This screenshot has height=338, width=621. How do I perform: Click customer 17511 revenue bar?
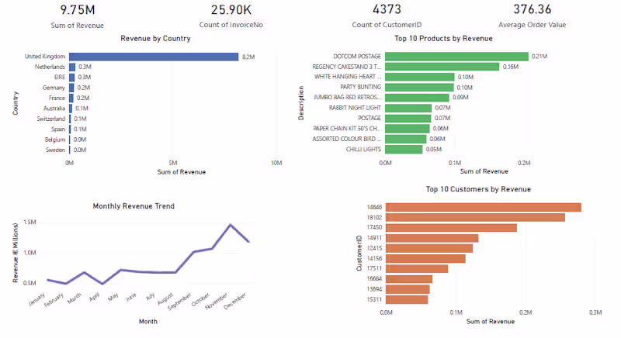pos(417,269)
